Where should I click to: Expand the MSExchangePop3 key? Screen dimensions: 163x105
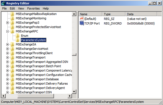tap(7, 23)
